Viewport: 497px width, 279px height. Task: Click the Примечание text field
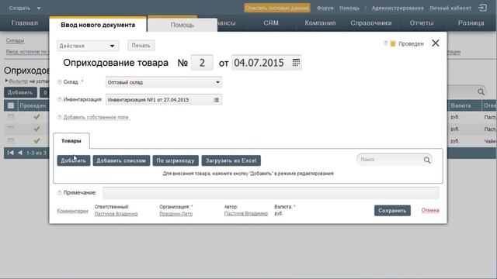point(271,193)
